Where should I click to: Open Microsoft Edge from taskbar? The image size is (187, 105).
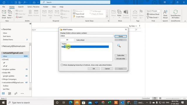pos(71,102)
